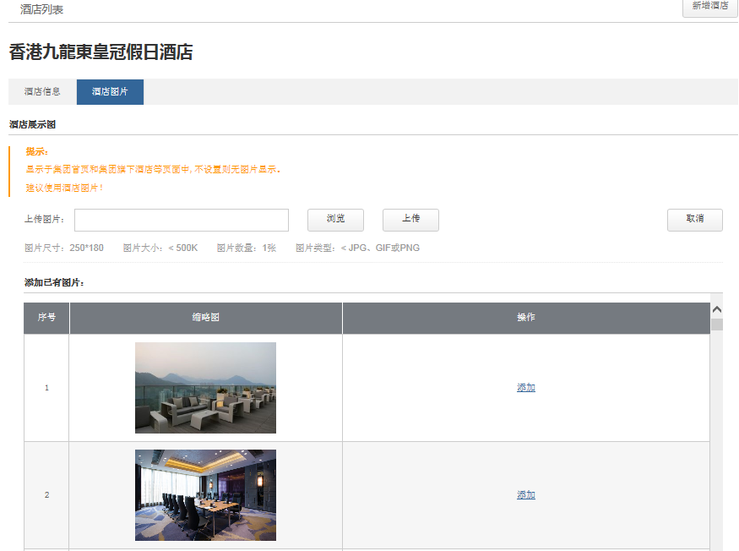The height and width of the screenshot is (551, 739).
Task: Cancel with the 取消 button
Action: point(695,220)
